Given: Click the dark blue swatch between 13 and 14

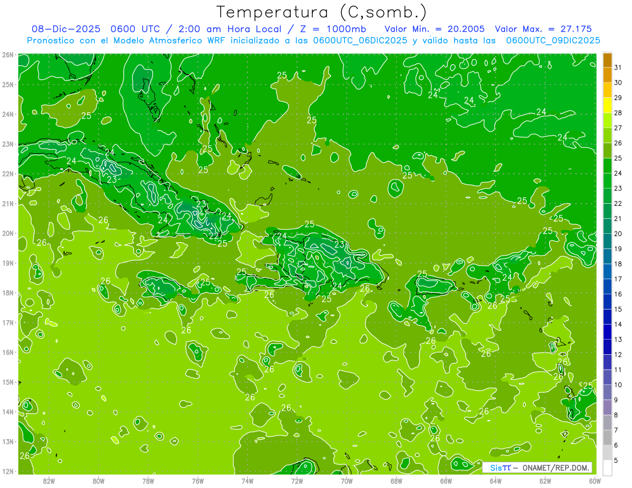Looking at the screenshot, I should tap(607, 332).
